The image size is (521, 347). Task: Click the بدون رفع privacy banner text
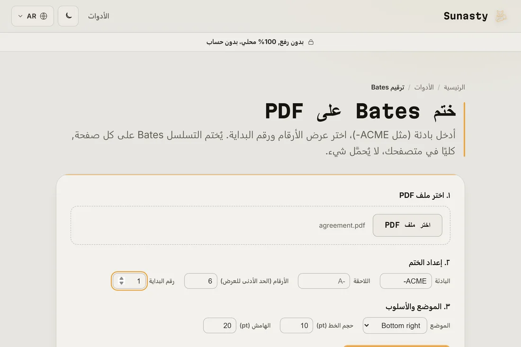tap(255, 42)
